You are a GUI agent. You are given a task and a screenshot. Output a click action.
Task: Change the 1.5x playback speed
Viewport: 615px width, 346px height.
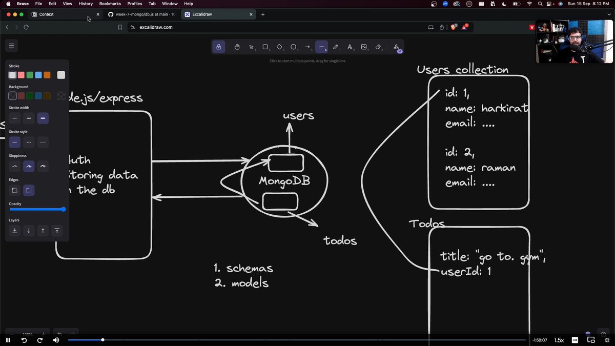coord(559,340)
